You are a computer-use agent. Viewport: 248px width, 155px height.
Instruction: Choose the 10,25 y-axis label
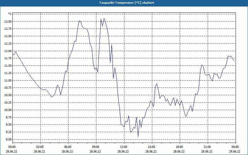[x=8, y=103]
